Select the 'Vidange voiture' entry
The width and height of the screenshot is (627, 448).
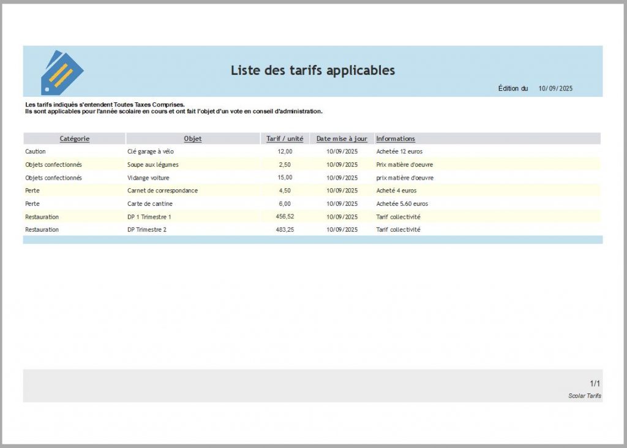coord(149,178)
